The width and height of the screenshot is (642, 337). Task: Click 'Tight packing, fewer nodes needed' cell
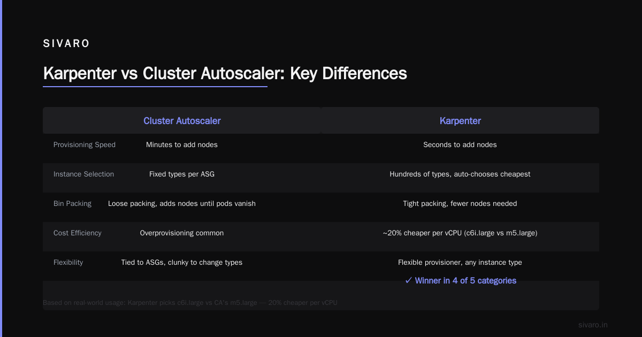coord(460,204)
